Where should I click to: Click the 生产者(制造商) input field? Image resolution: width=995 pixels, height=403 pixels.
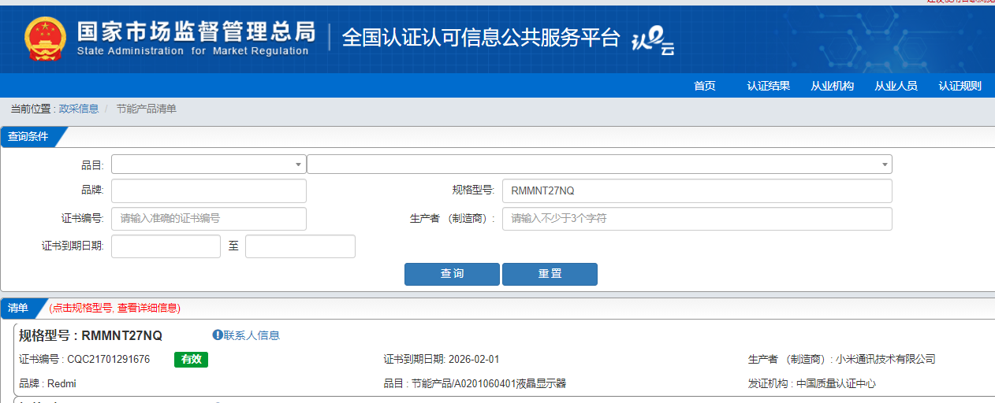[x=697, y=218]
